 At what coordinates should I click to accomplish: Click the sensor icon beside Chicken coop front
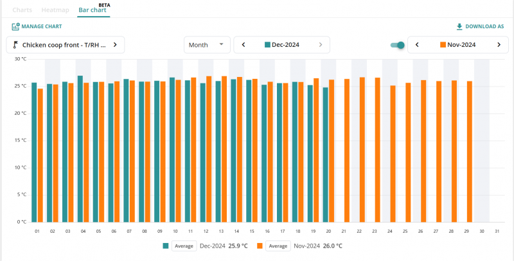(x=15, y=45)
